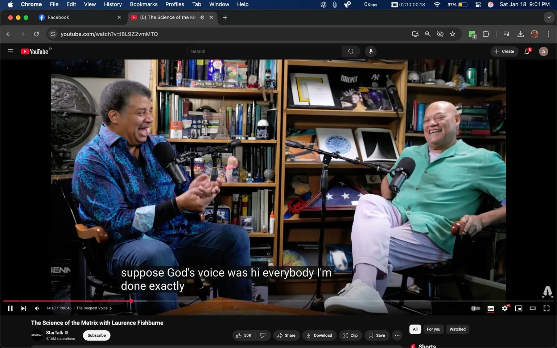Image resolution: width=557 pixels, height=348 pixels.
Task: Enter fullscreen mode
Action: click(546, 308)
